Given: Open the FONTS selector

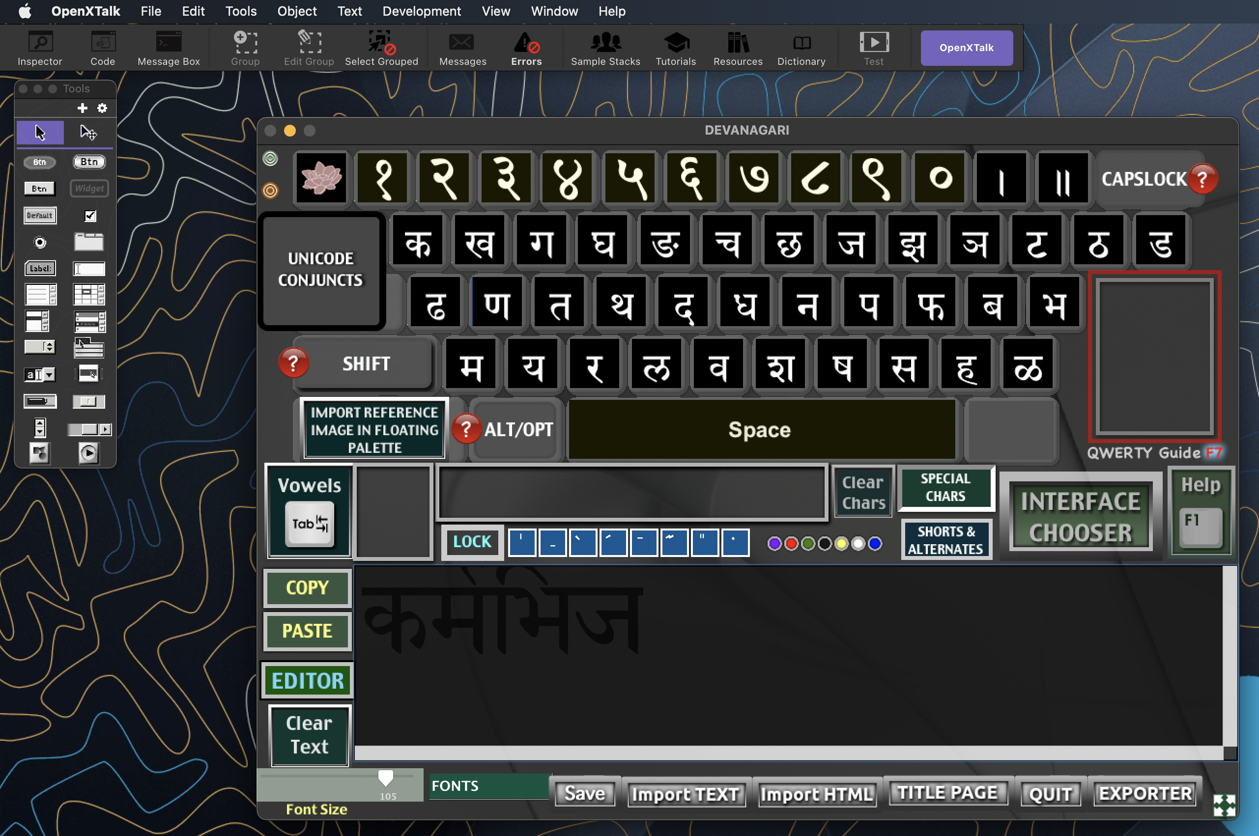Looking at the screenshot, I should click(x=489, y=786).
